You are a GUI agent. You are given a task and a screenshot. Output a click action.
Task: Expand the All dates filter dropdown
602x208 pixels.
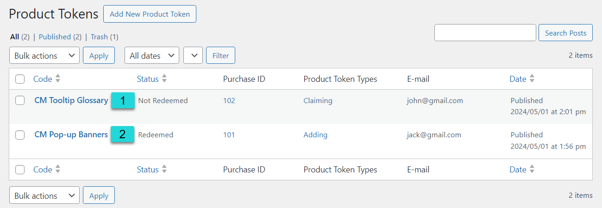click(x=152, y=55)
